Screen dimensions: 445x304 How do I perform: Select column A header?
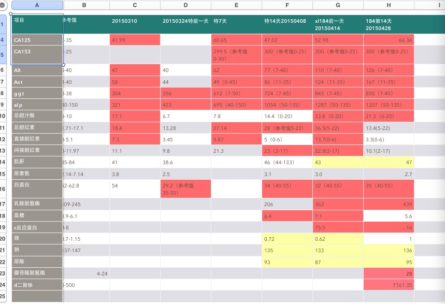pos(37,5)
